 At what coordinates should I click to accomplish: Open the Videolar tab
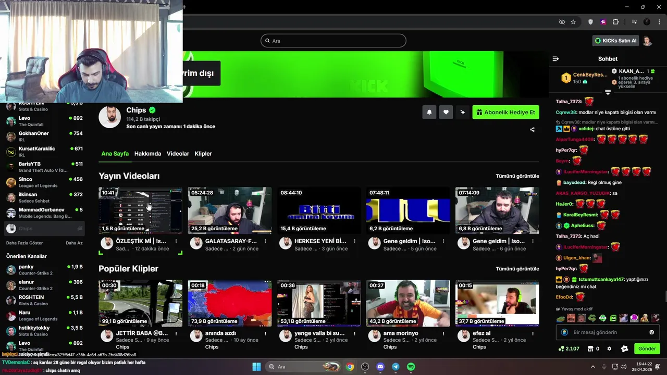tap(178, 154)
